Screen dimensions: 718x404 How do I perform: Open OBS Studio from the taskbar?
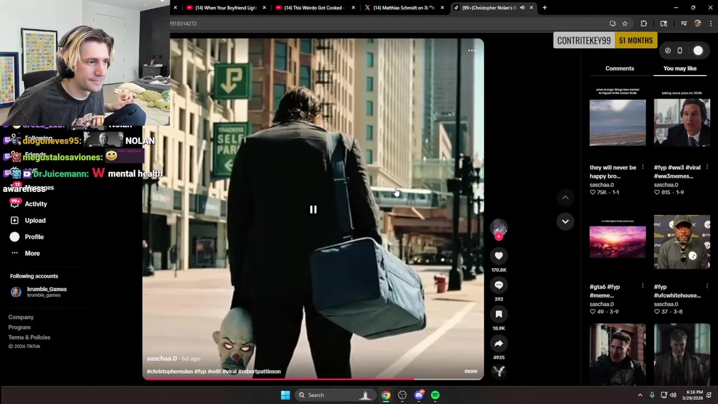(x=402, y=395)
